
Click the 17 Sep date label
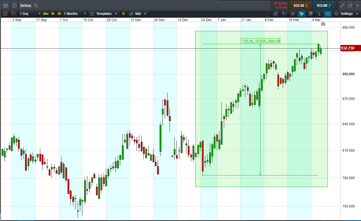[x=42, y=20]
